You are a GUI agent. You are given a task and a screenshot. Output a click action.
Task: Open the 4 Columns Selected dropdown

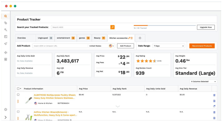pyautogui.click(x=203, y=81)
